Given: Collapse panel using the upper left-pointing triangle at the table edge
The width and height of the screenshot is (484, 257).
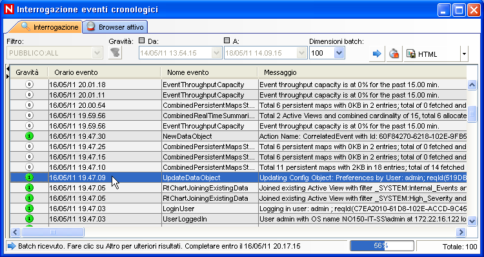Looking at the screenshot, I should pos(8,69).
